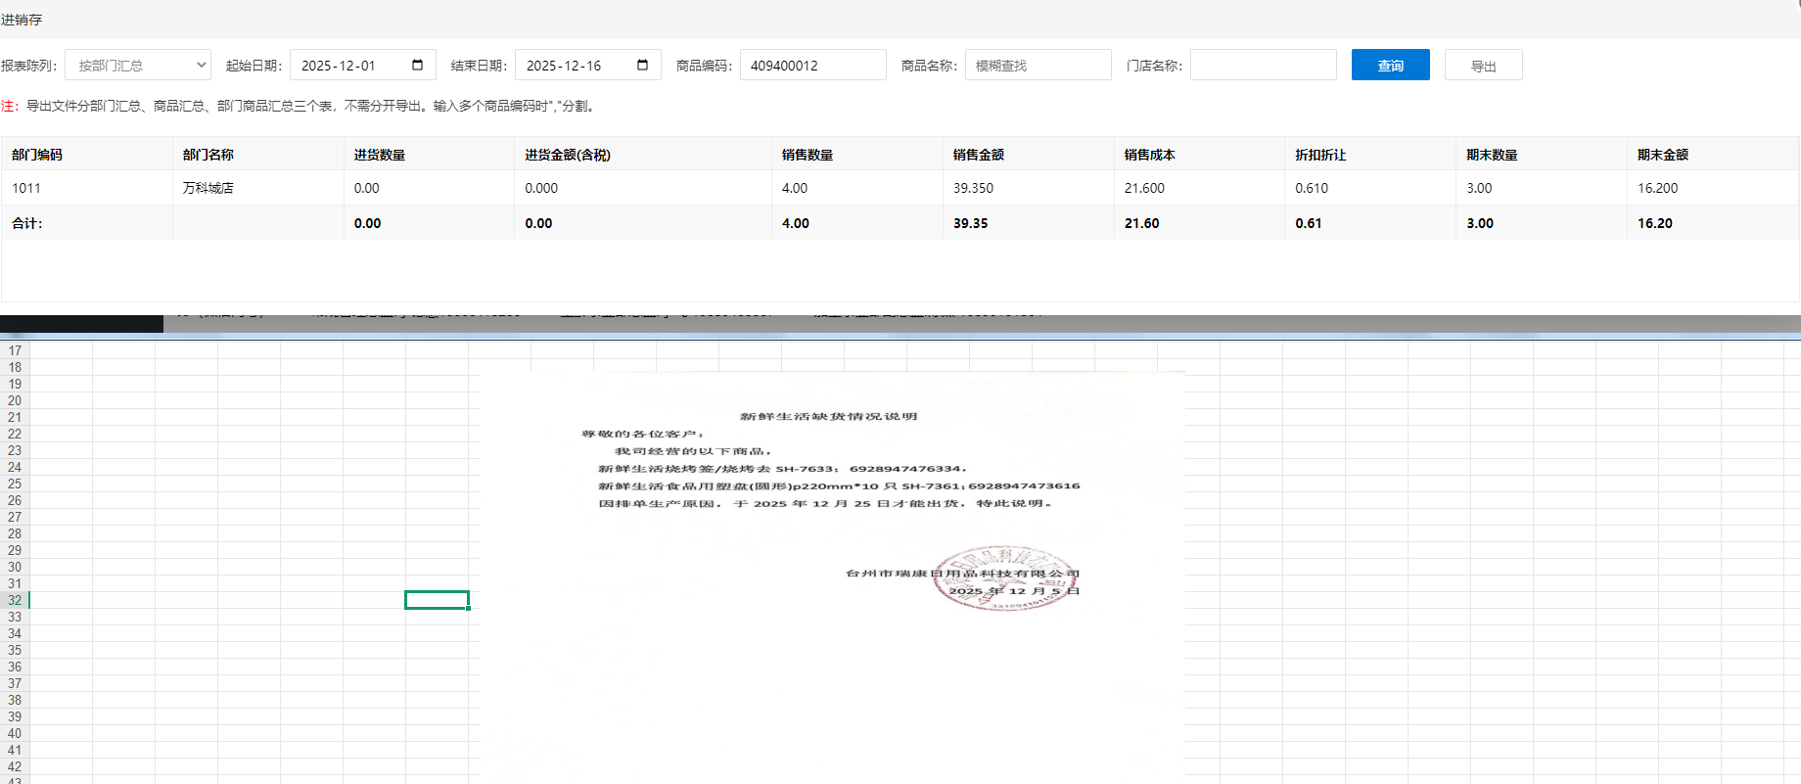The image size is (1801, 784).
Task: Click department code 1011 in table
Action: tap(26, 188)
